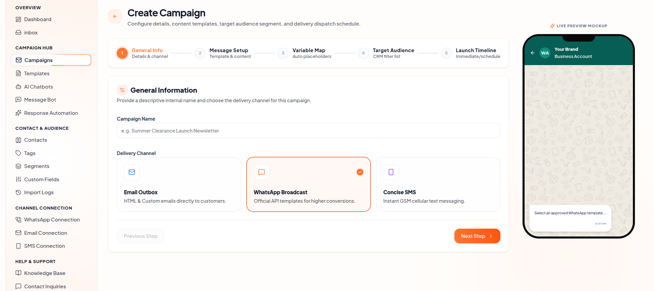Select Email Outbox delivery channel
The height and width of the screenshot is (291, 654).
pyautogui.click(x=179, y=184)
